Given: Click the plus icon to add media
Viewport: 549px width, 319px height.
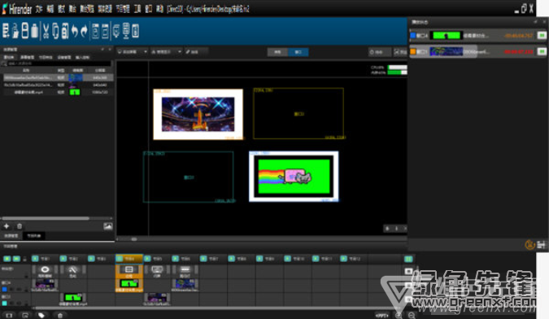Looking at the screenshot, I should 7,226.
